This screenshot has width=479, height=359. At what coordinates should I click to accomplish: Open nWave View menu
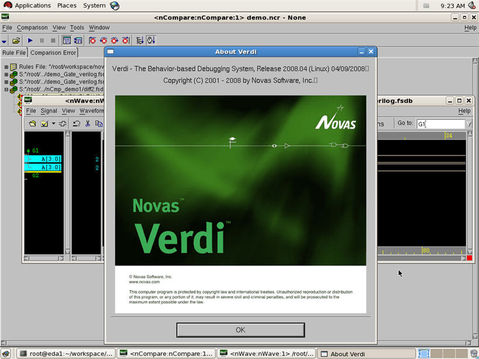(x=68, y=111)
